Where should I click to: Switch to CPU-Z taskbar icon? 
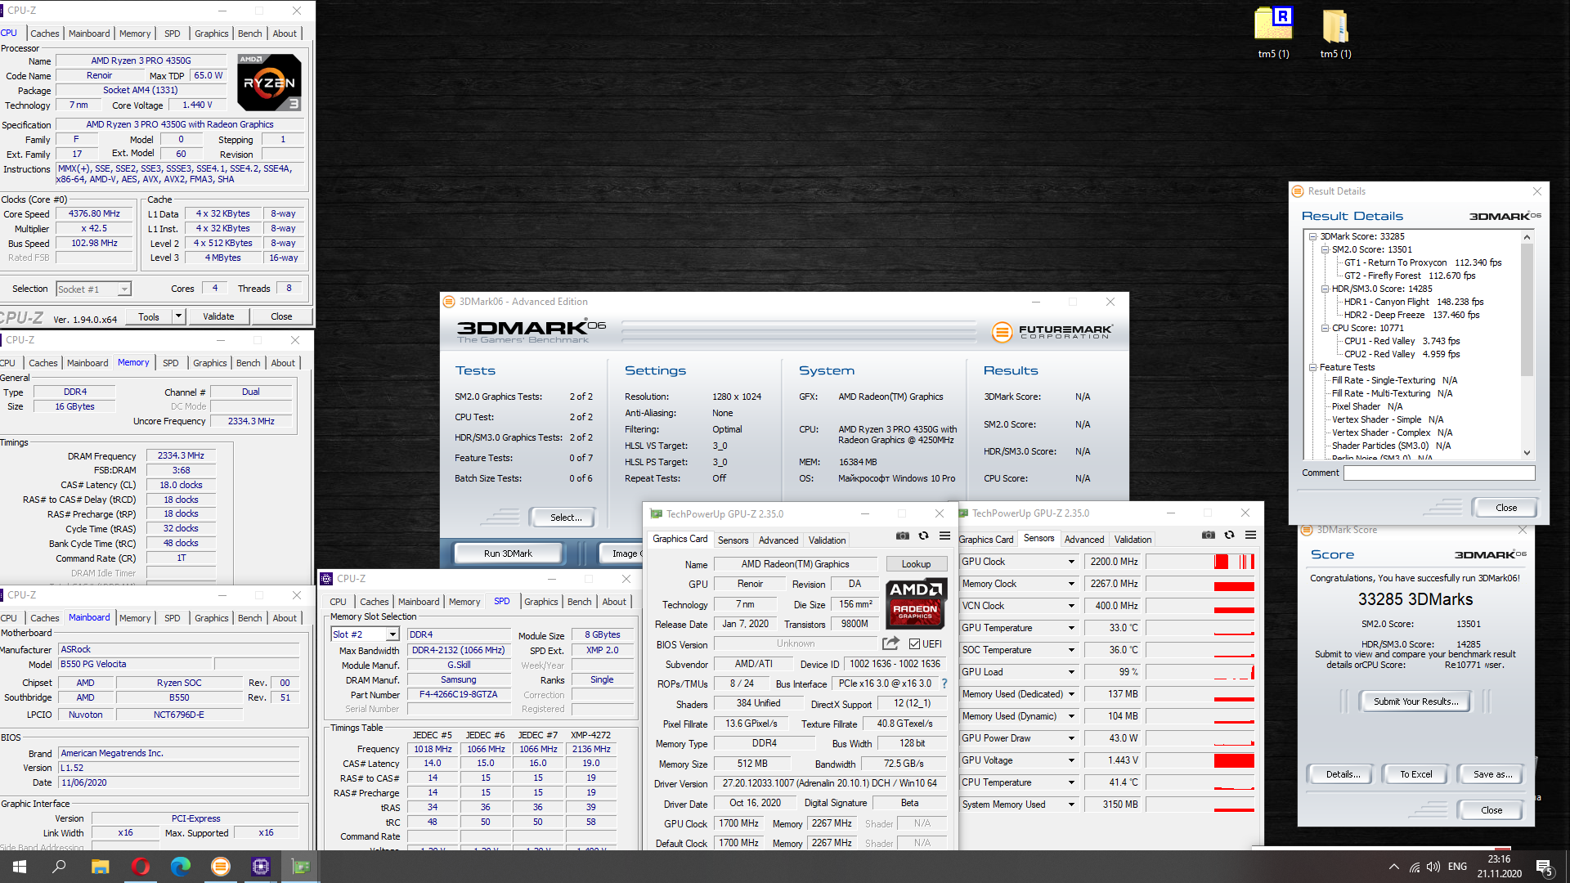(261, 867)
